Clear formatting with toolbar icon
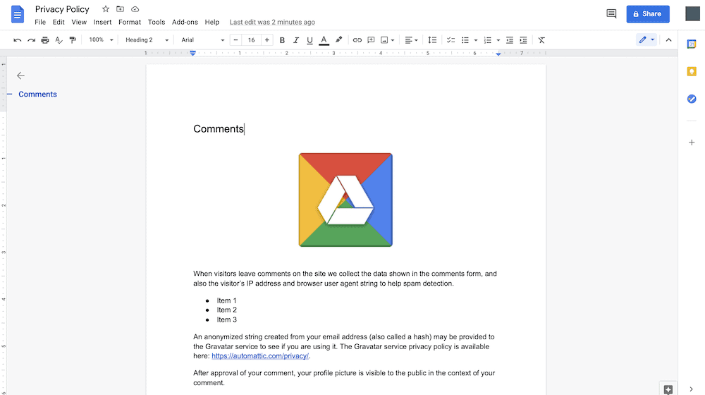The image size is (705, 395). click(x=541, y=40)
